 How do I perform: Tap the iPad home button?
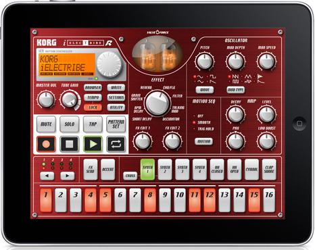point(299,124)
